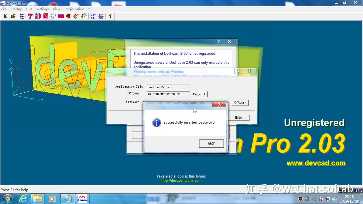Click the balloon shape tool icon
The height and width of the screenshot is (204, 363).
53,16
